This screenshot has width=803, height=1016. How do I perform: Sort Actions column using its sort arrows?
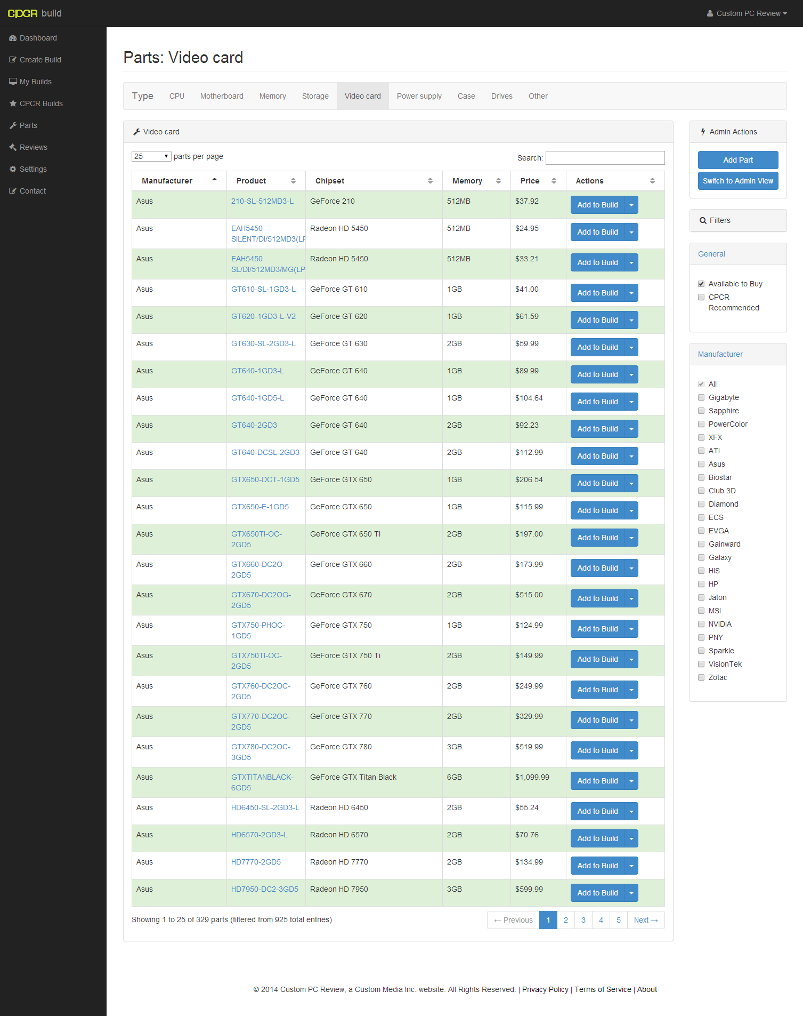(x=652, y=181)
